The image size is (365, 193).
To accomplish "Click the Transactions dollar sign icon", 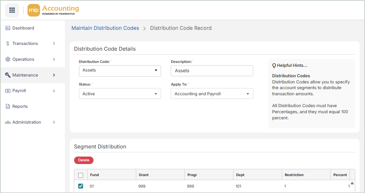I will pos(8,43).
